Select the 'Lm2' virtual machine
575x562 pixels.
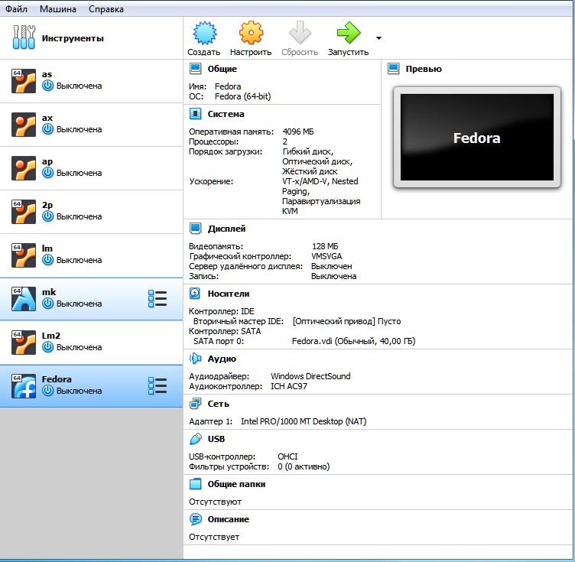pyautogui.click(x=91, y=343)
